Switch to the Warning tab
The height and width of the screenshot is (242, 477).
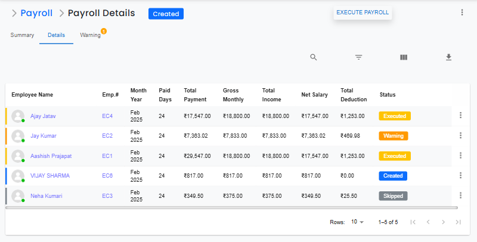[91, 35]
